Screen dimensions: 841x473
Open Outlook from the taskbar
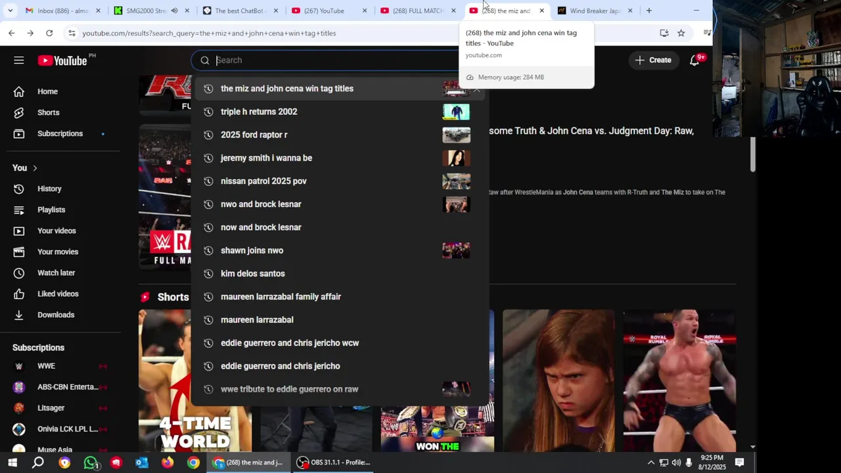(x=142, y=462)
